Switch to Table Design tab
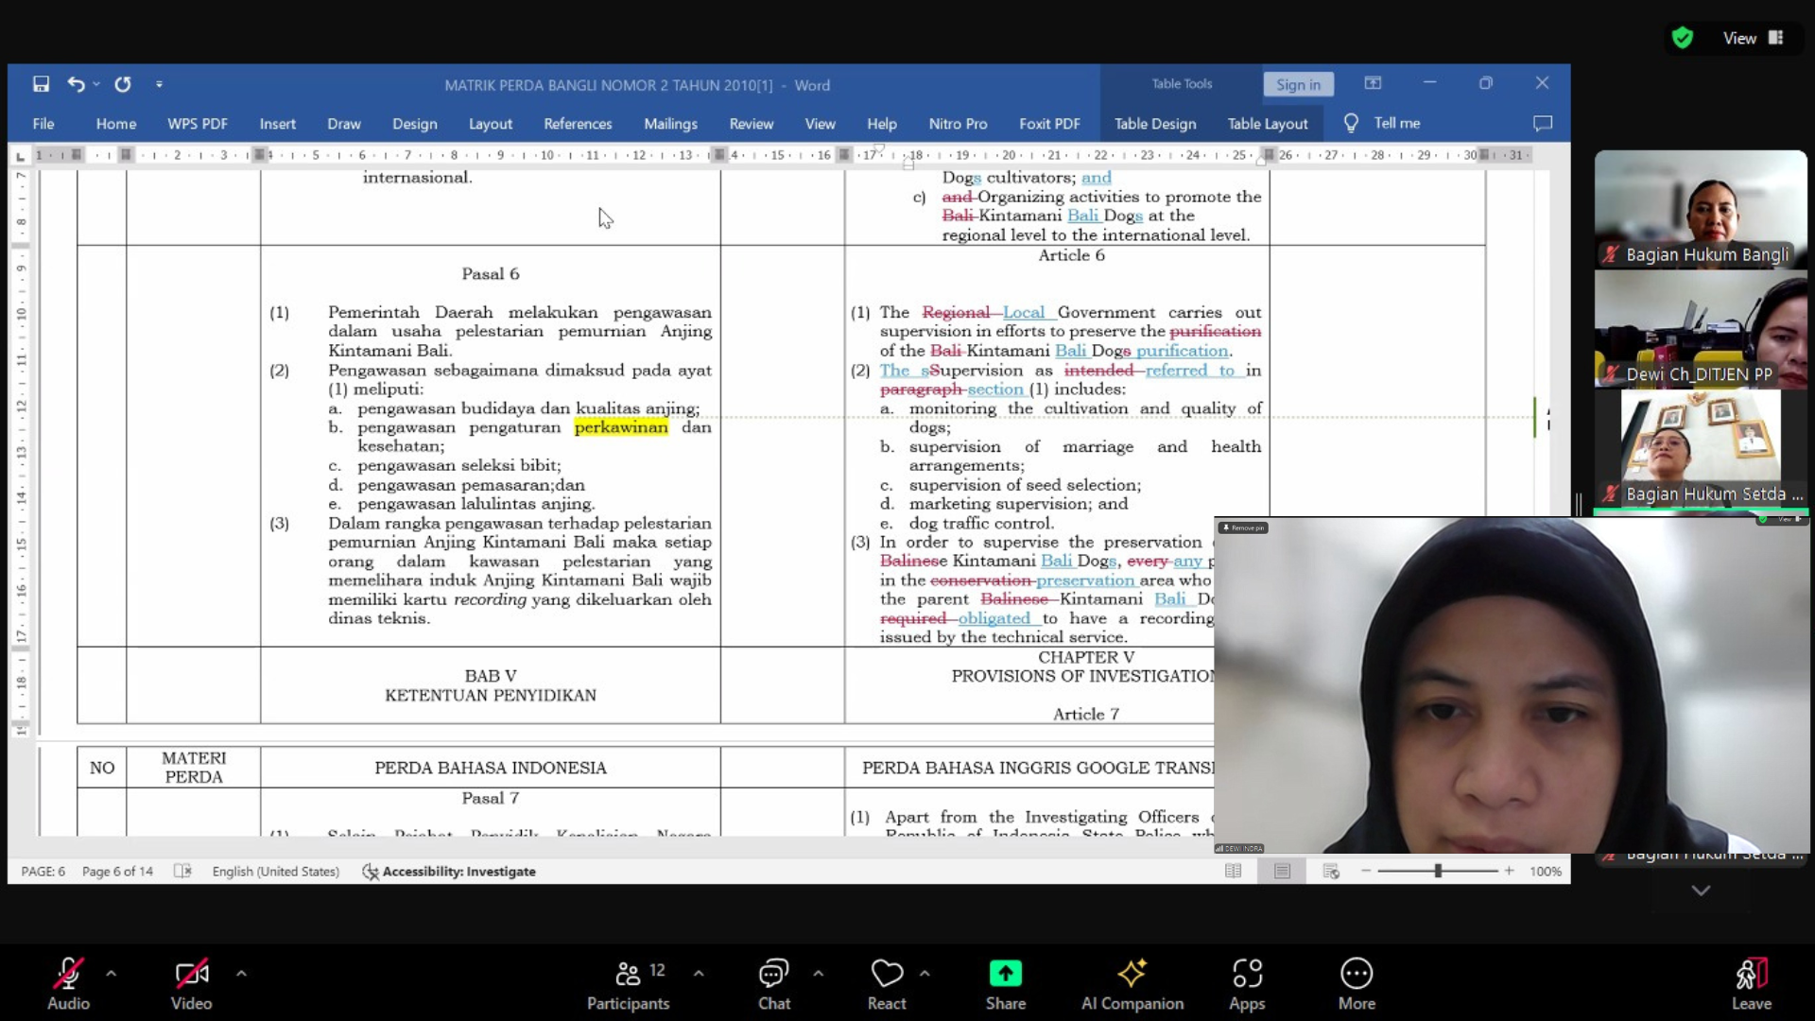Viewport: 1815px width, 1021px height. coord(1155,124)
